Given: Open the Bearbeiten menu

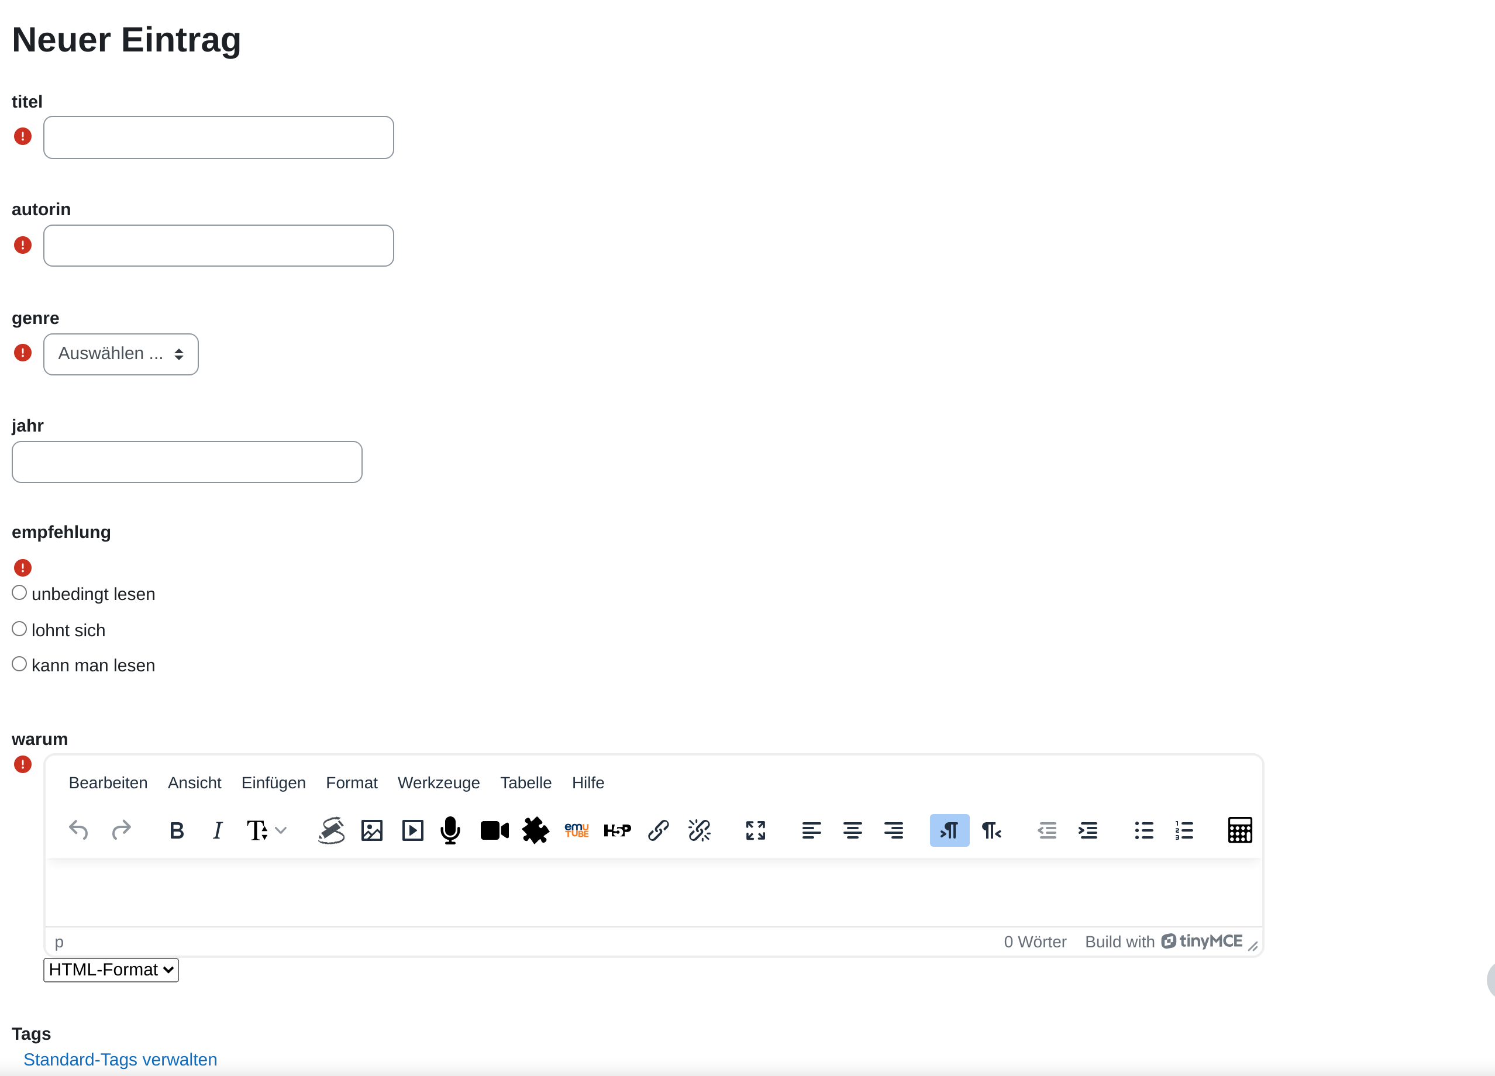Looking at the screenshot, I should 108,782.
